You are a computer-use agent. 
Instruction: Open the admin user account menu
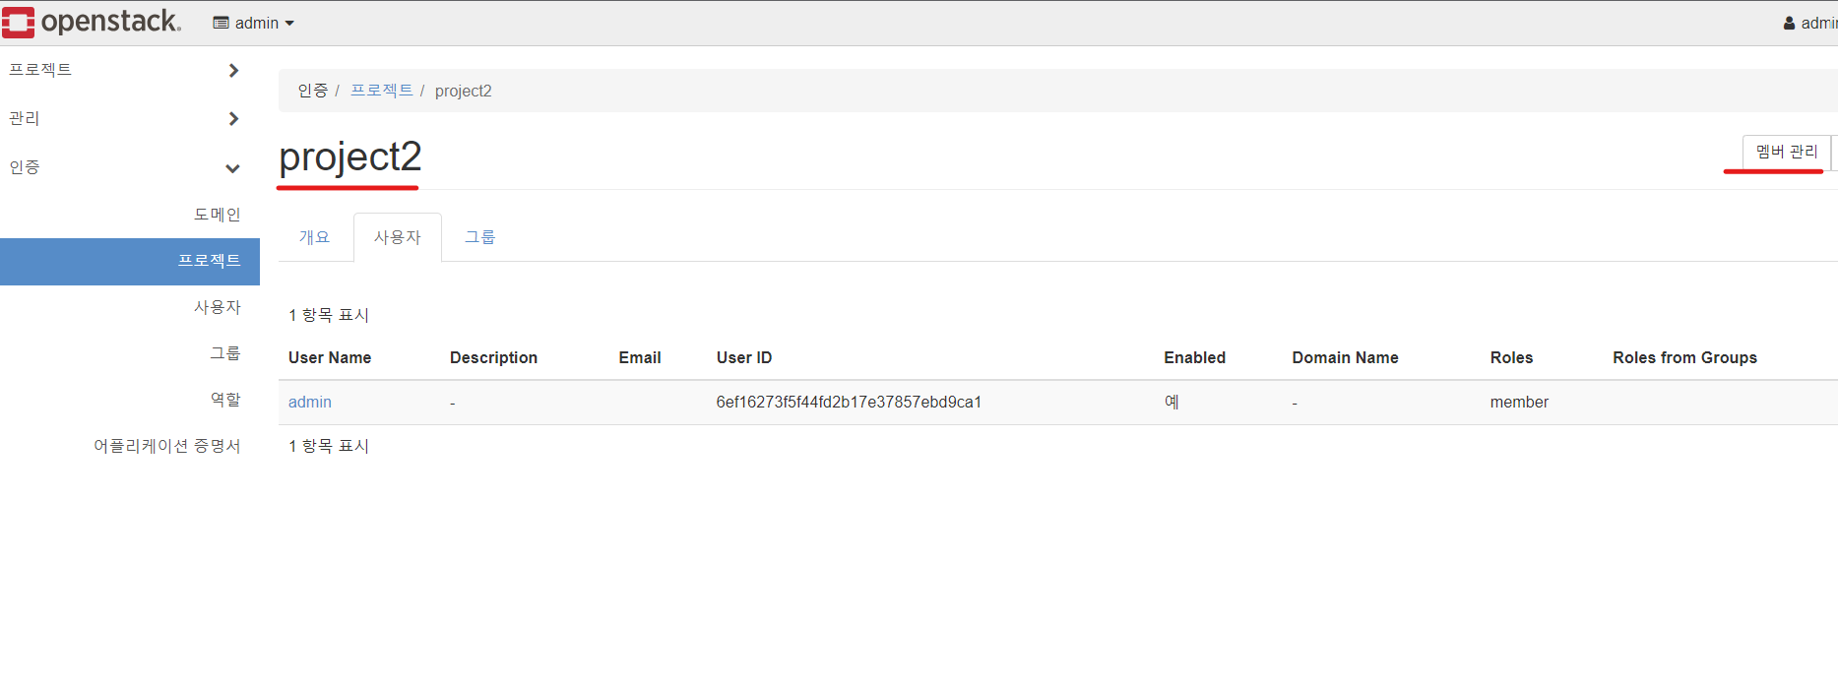pyautogui.click(x=1809, y=23)
